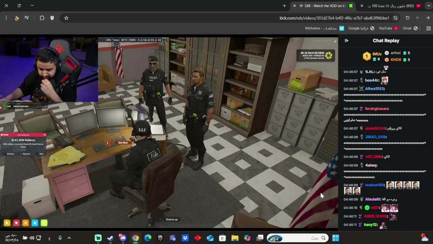This screenshot has height=244, width=433.
Task: Open the Chrome profile avatar
Action: tap(16, 18)
